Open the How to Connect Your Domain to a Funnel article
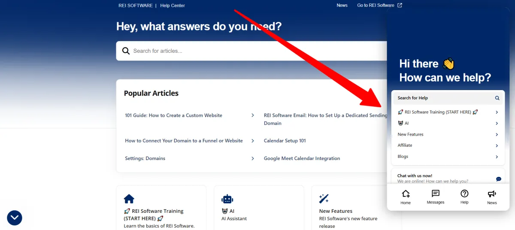The image size is (515, 230). tap(184, 141)
